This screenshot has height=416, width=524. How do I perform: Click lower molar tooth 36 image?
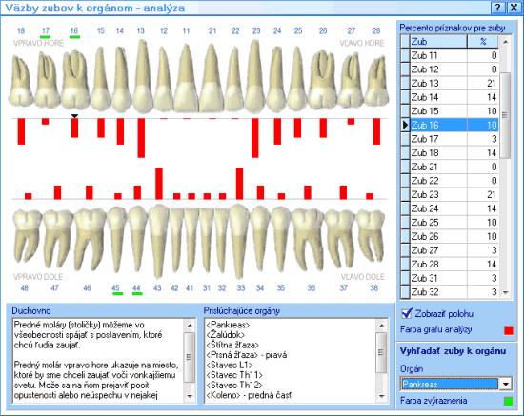[308, 237]
